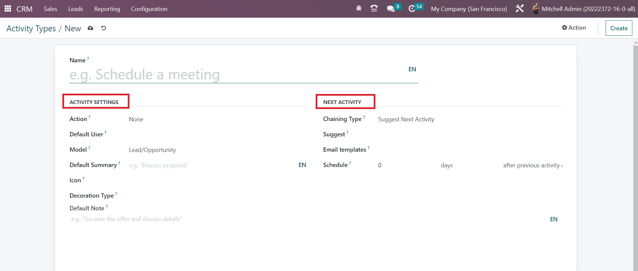Viewport: 638px width, 271px height.
Task: Select the Action field dropdown showing None
Action: point(214,119)
